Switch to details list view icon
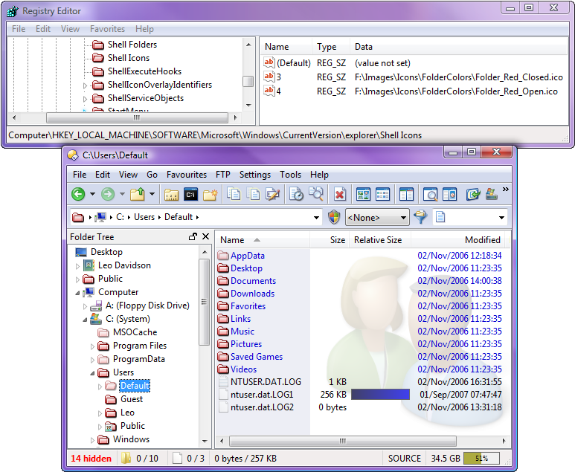 pos(382,195)
